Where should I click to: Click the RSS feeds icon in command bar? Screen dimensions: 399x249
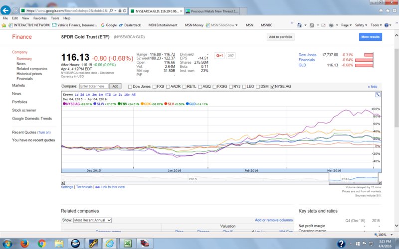(312, 25)
